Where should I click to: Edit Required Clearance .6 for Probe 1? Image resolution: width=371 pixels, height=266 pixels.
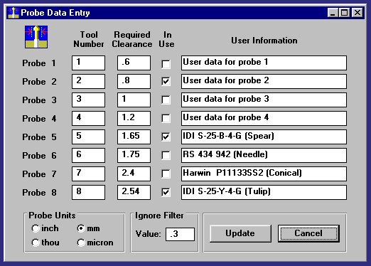click(x=134, y=63)
